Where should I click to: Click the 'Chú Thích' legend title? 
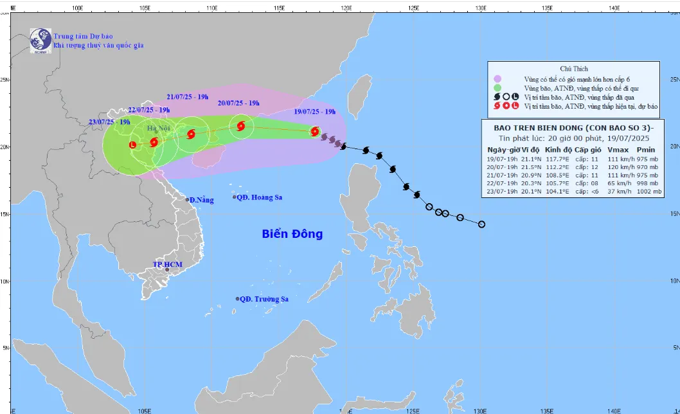(x=574, y=69)
